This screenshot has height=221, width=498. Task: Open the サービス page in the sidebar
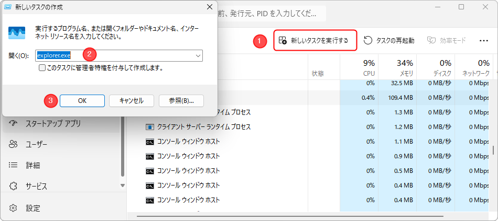tap(61, 186)
